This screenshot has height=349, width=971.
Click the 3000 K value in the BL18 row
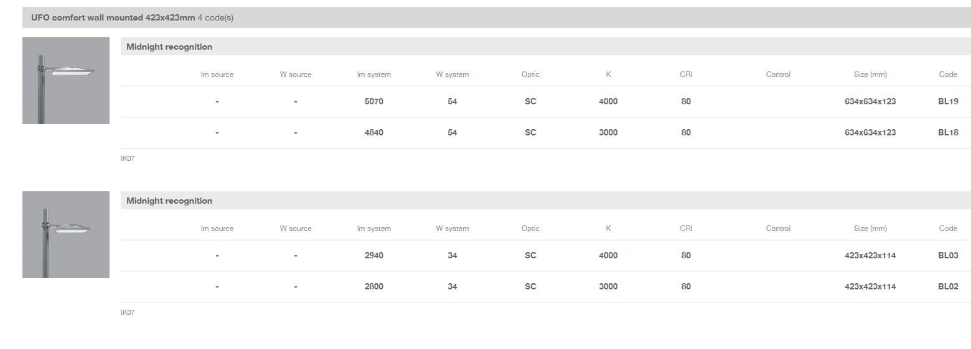coord(608,132)
